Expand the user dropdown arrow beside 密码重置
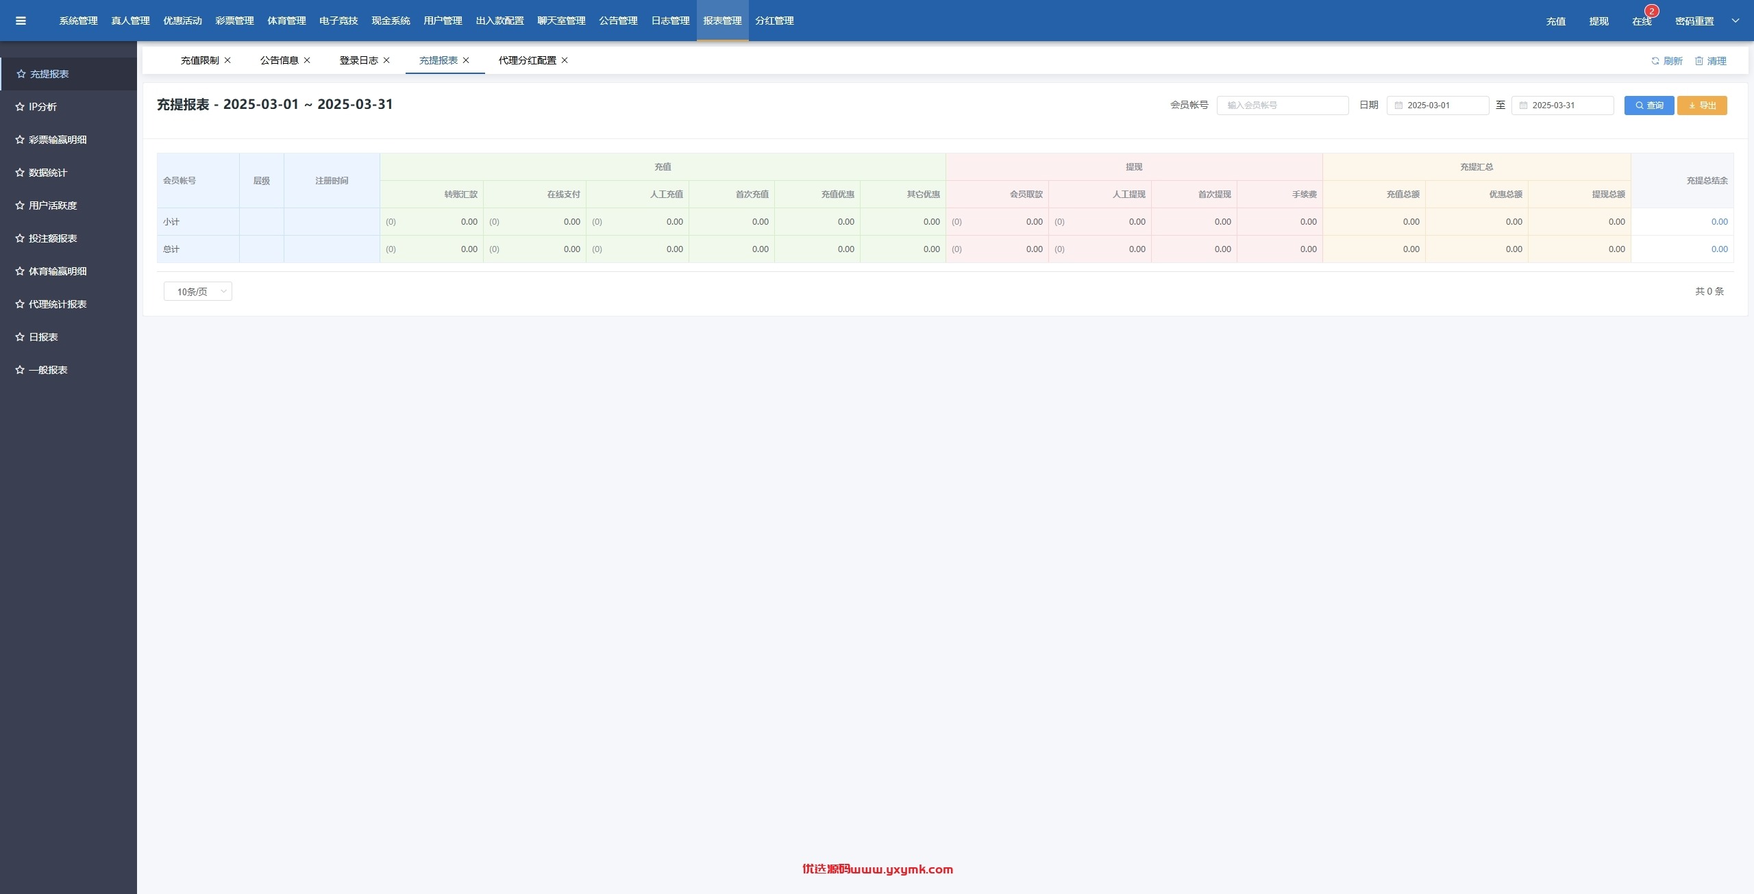1754x894 pixels. coord(1736,21)
